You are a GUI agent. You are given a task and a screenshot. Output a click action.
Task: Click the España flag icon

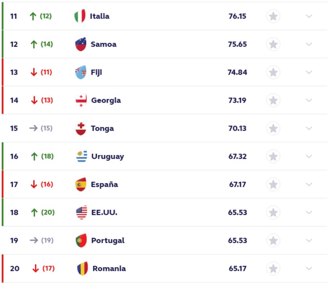[x=81, y=184]
